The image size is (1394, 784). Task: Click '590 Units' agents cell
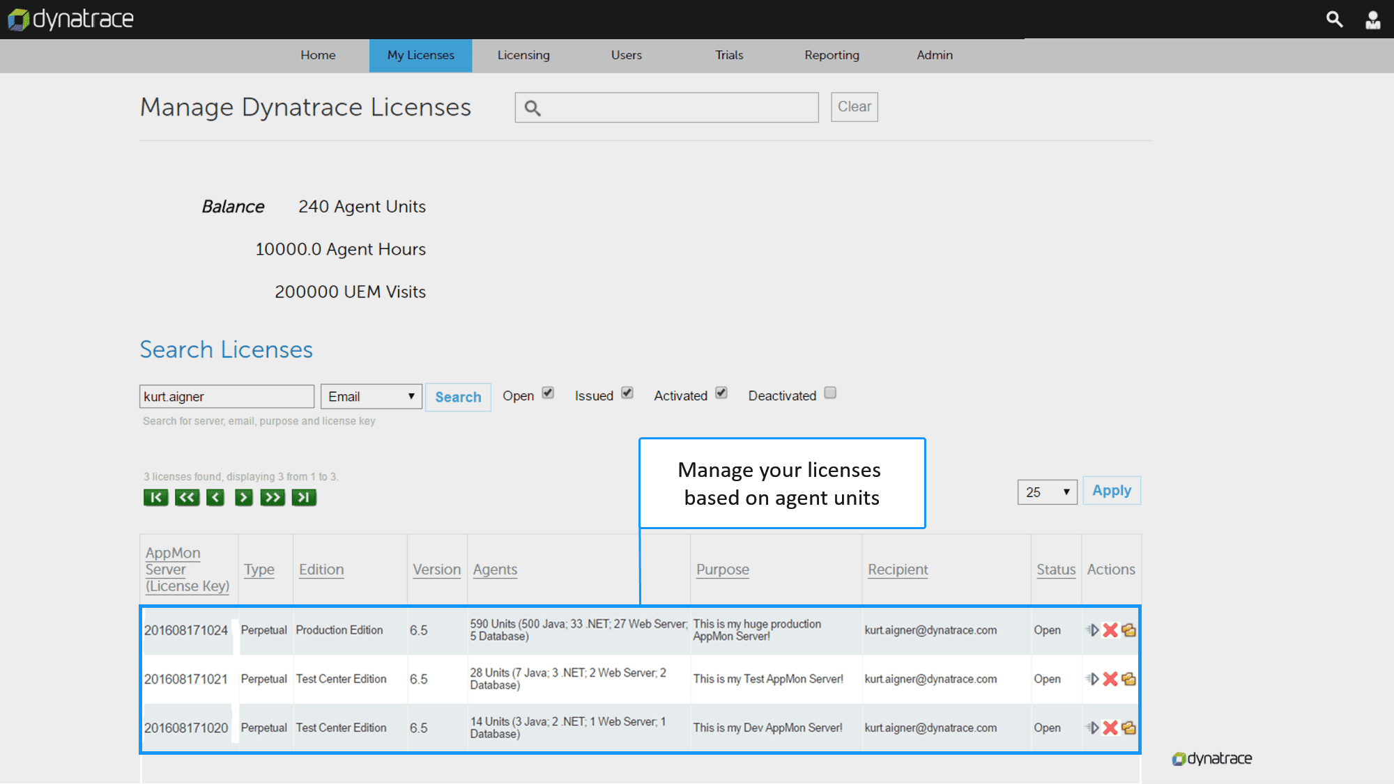pos(579,630)
